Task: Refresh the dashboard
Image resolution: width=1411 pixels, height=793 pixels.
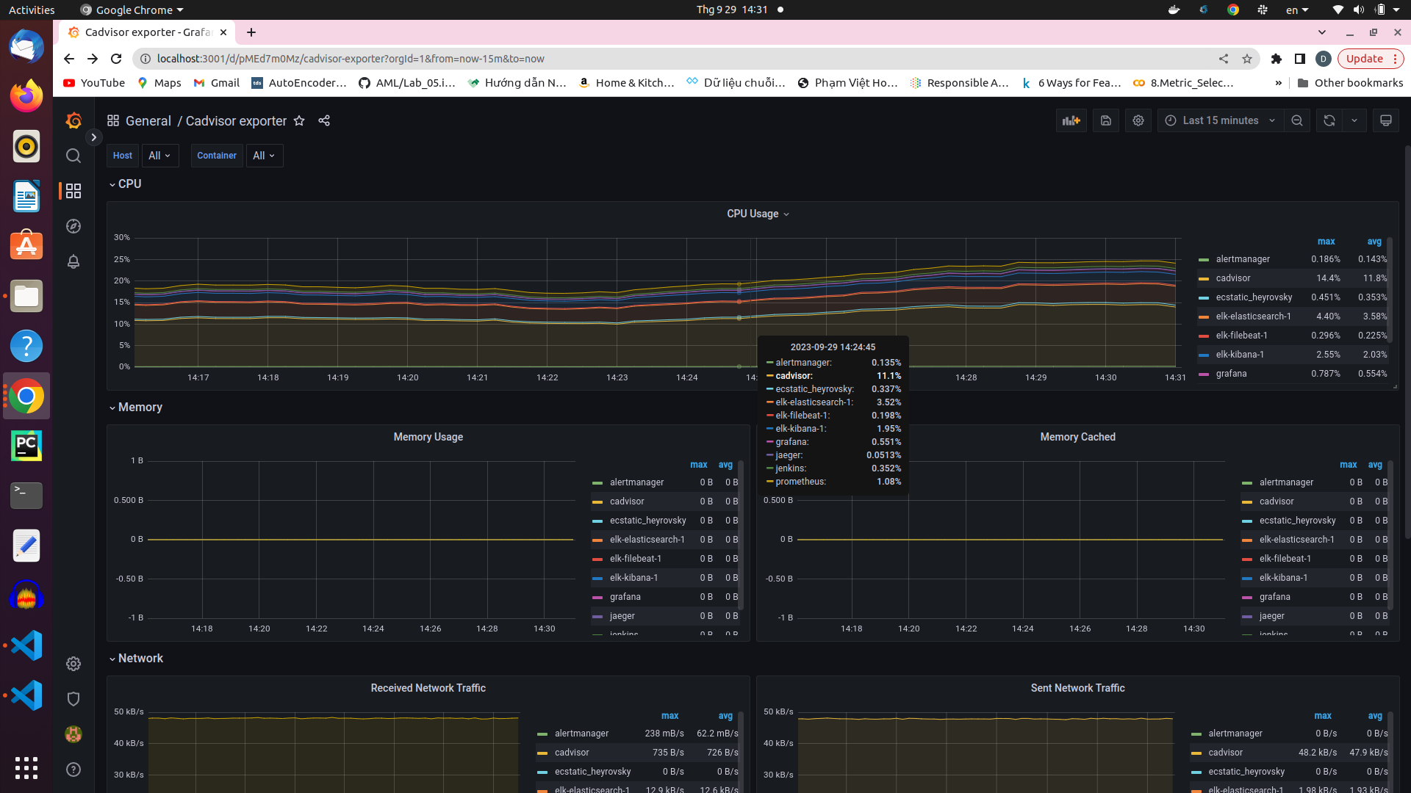Action: click(x=1329, y=120)
